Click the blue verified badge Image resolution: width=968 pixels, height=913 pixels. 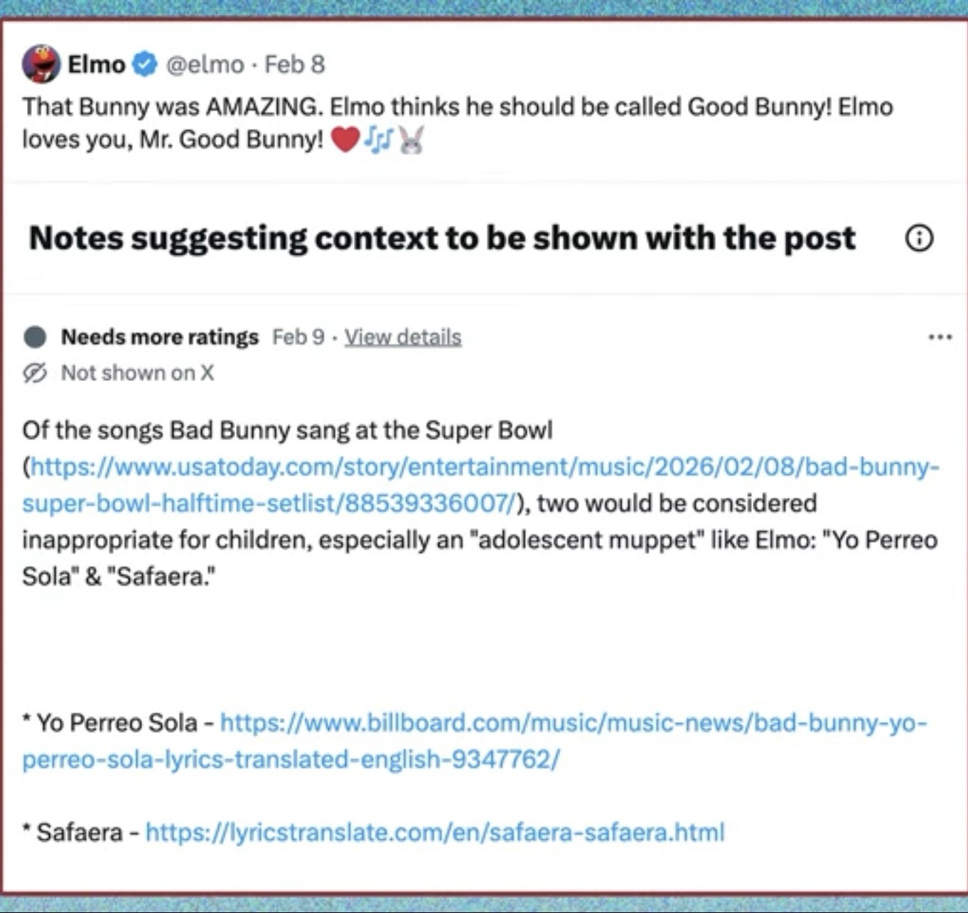(145, 65)
